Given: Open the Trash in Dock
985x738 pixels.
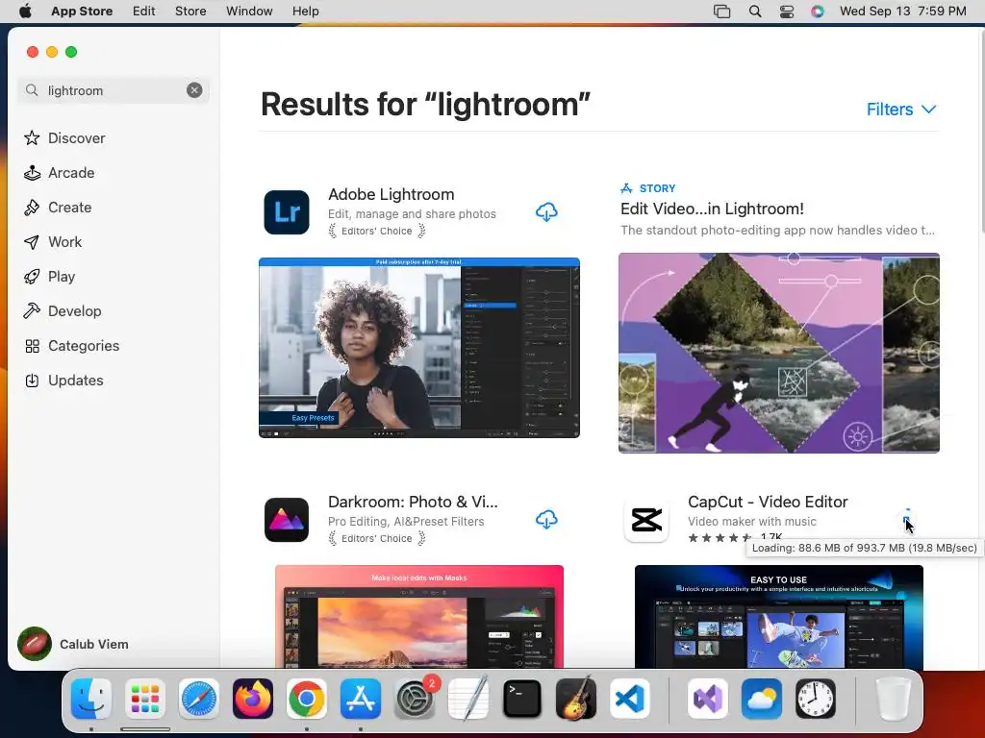Looking at the screenshot, I should pyautogui.click(x=893, y=699).
